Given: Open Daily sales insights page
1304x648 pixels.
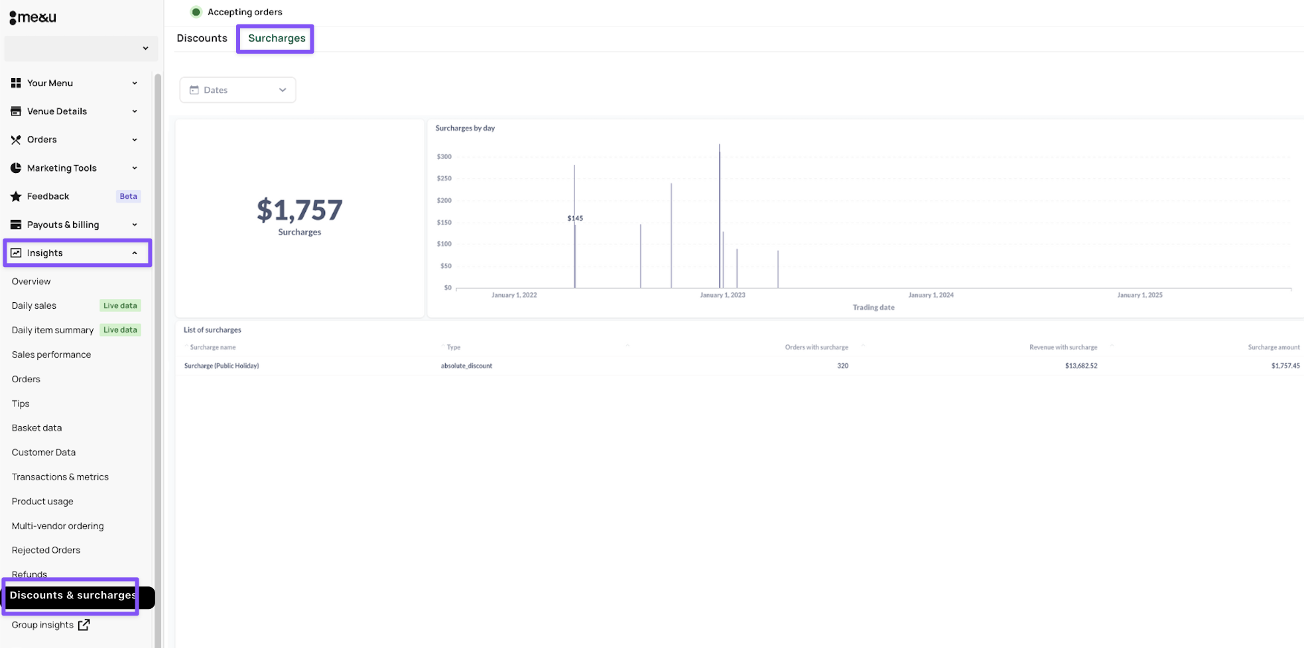Looking at the screenshot, I should point(34,305).
